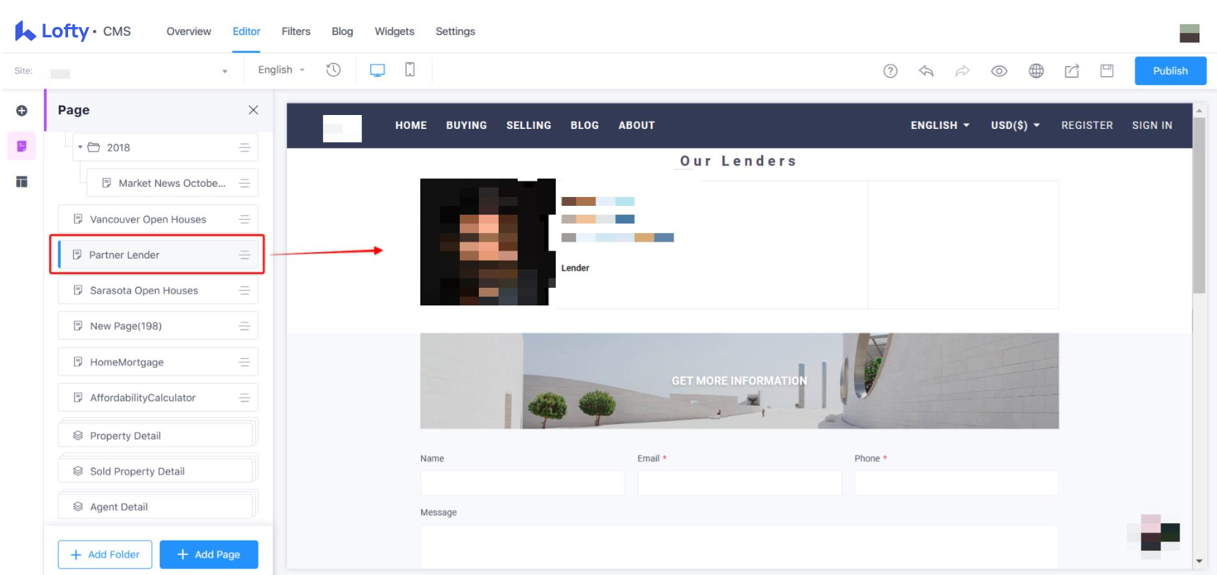
Task: Click the Phone input field
Action: point(956,483)
